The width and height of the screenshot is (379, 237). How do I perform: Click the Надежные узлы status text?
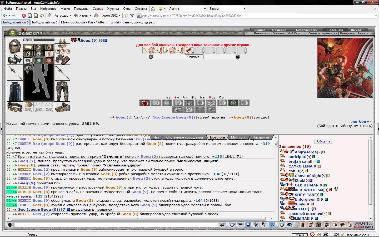point(357,235)
